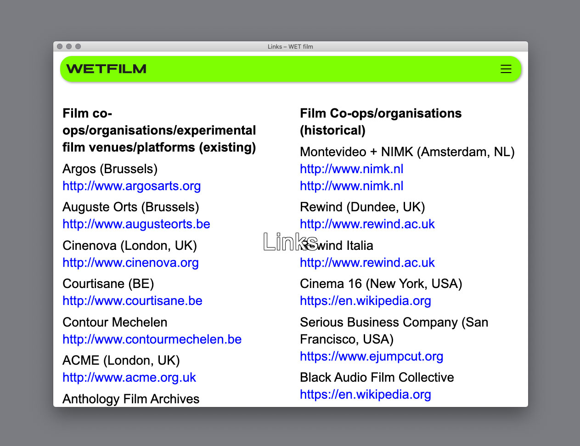Click 'Black Audio Film Collective' text
The width and height of the screenshot is (580, 446).
pos(377,378)
